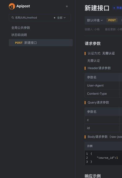Open 状态码说明 in the sidebar

coord(19,35)
